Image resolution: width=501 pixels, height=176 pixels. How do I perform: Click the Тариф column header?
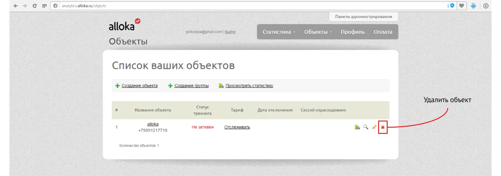tap(237, 110)
